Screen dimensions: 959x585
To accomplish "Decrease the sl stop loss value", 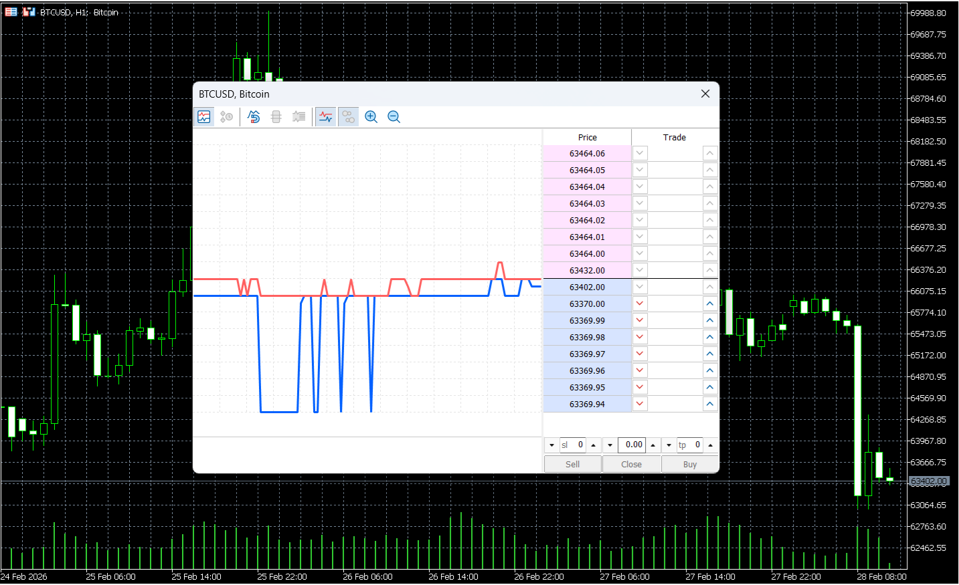I will coord(551,445).
